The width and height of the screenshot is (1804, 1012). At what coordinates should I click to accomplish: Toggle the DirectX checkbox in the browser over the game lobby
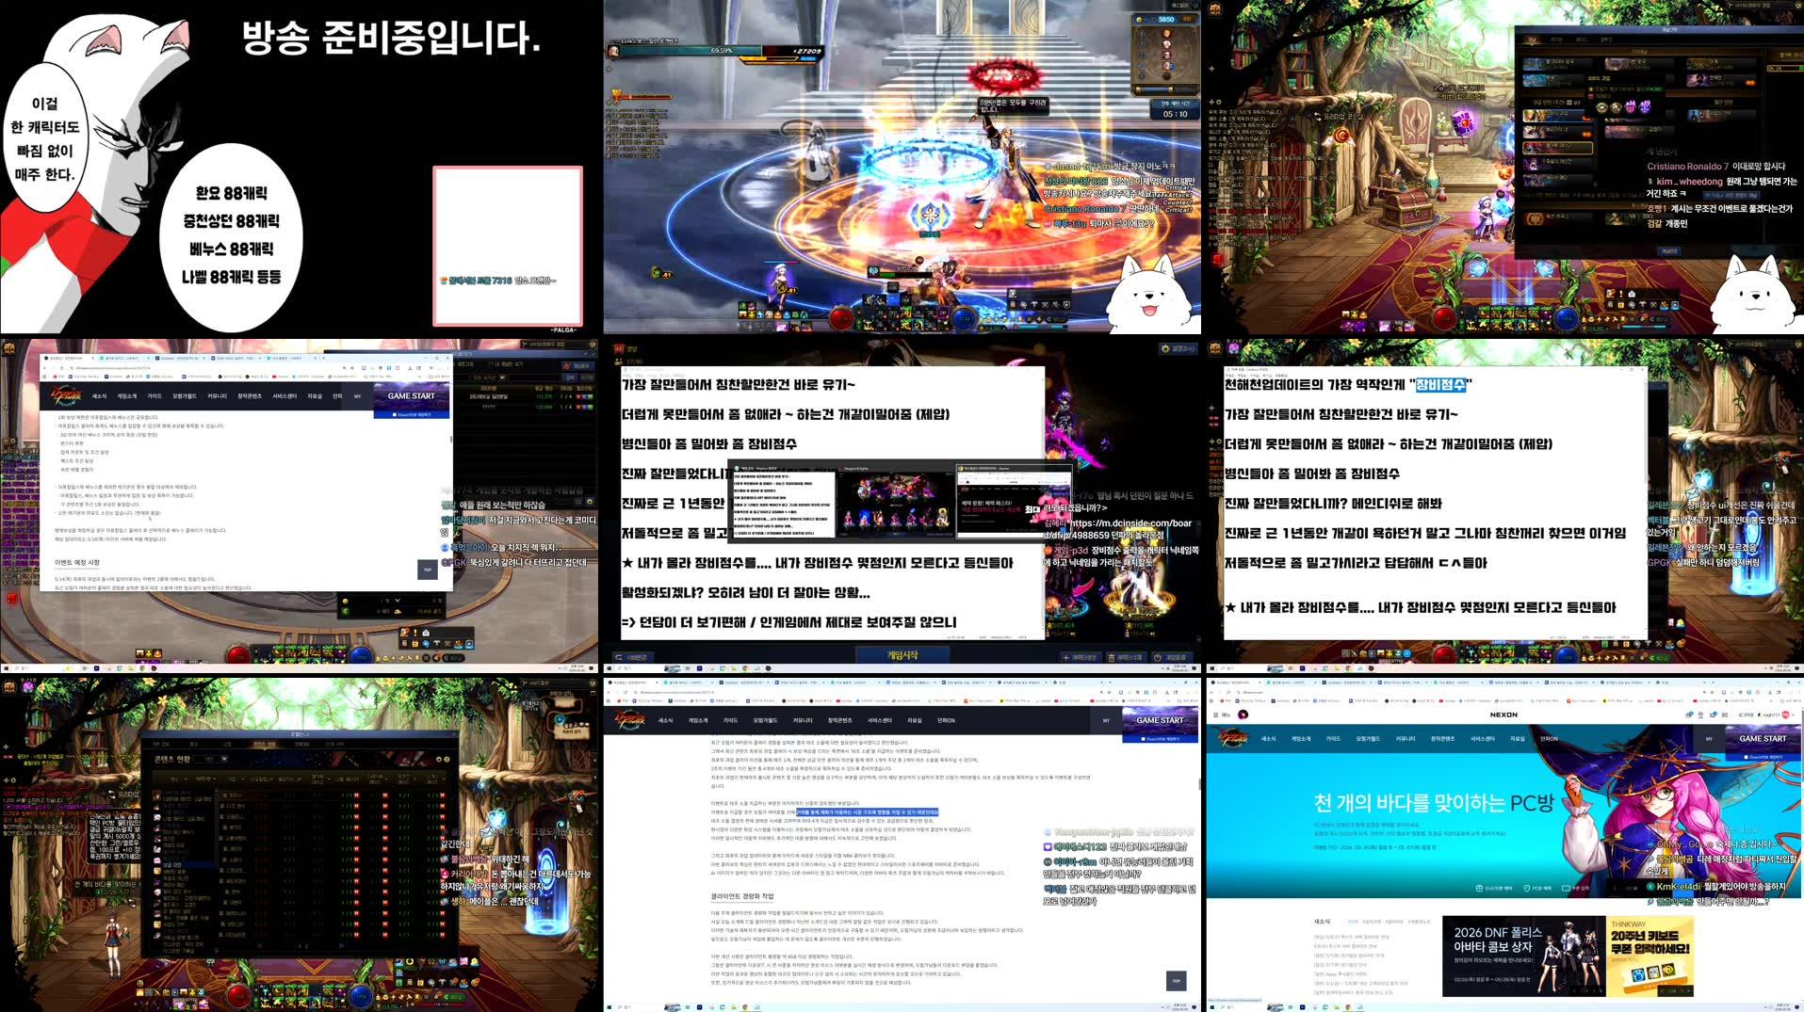click(394, 413)
